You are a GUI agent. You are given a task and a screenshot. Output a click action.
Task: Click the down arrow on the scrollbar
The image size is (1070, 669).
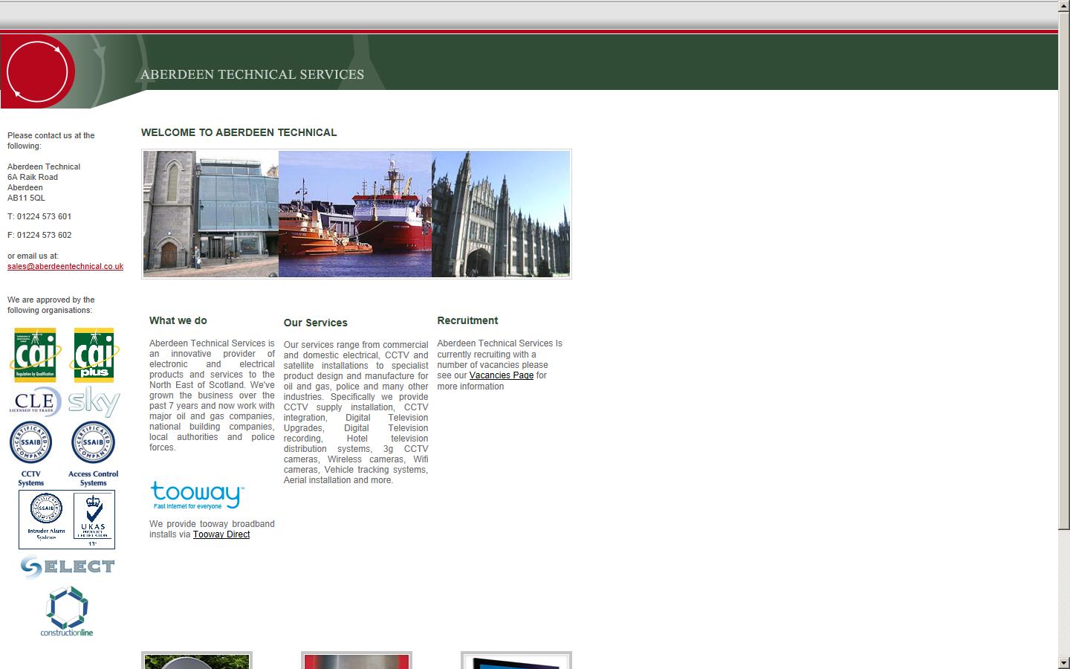click(x=1064, y=663)
